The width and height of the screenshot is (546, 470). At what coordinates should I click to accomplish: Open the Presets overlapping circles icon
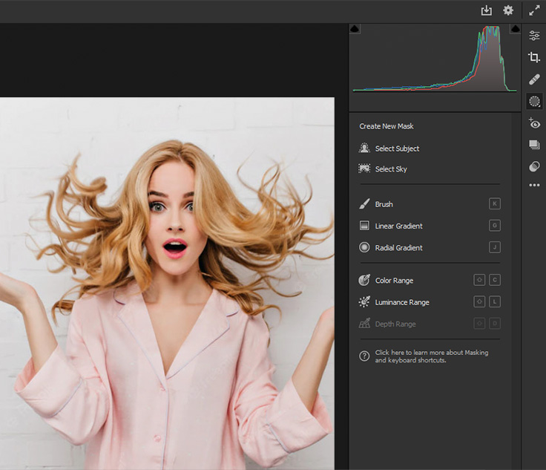(x=534, y=166)
